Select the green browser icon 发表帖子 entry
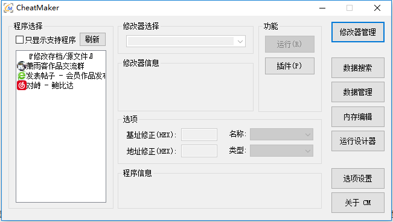 61,76
